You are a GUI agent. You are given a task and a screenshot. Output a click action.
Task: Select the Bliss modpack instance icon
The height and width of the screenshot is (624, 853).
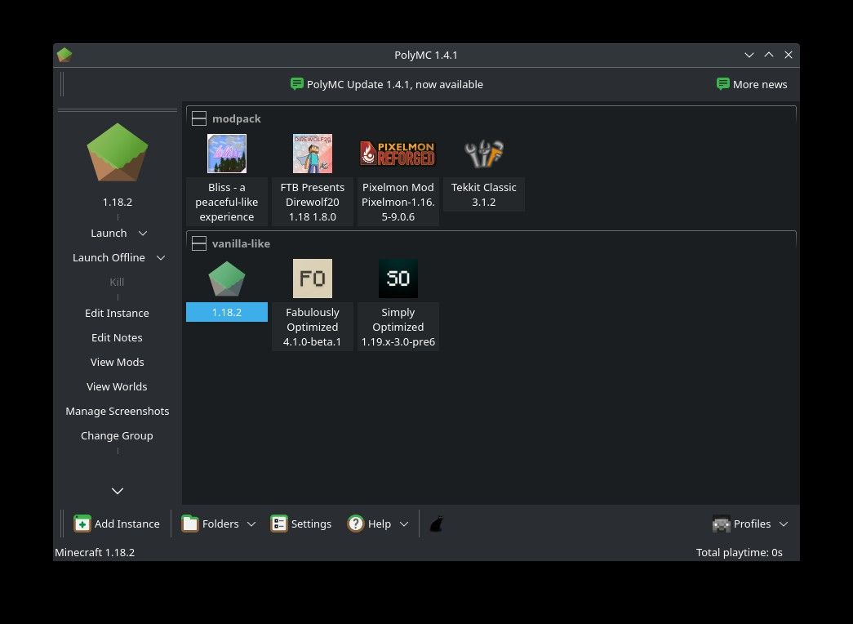point(227,154)
